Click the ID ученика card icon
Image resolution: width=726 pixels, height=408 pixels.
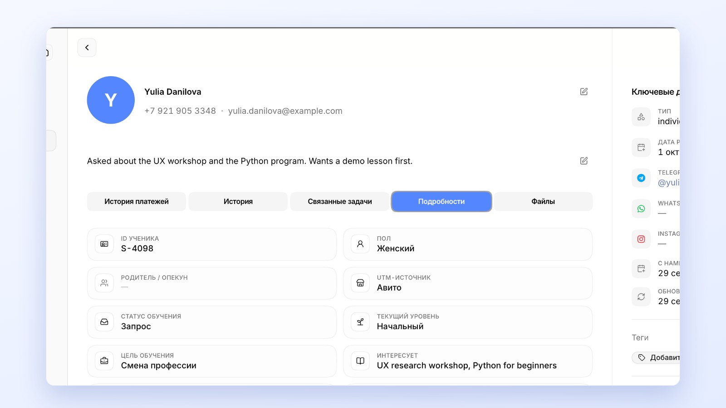104,244
